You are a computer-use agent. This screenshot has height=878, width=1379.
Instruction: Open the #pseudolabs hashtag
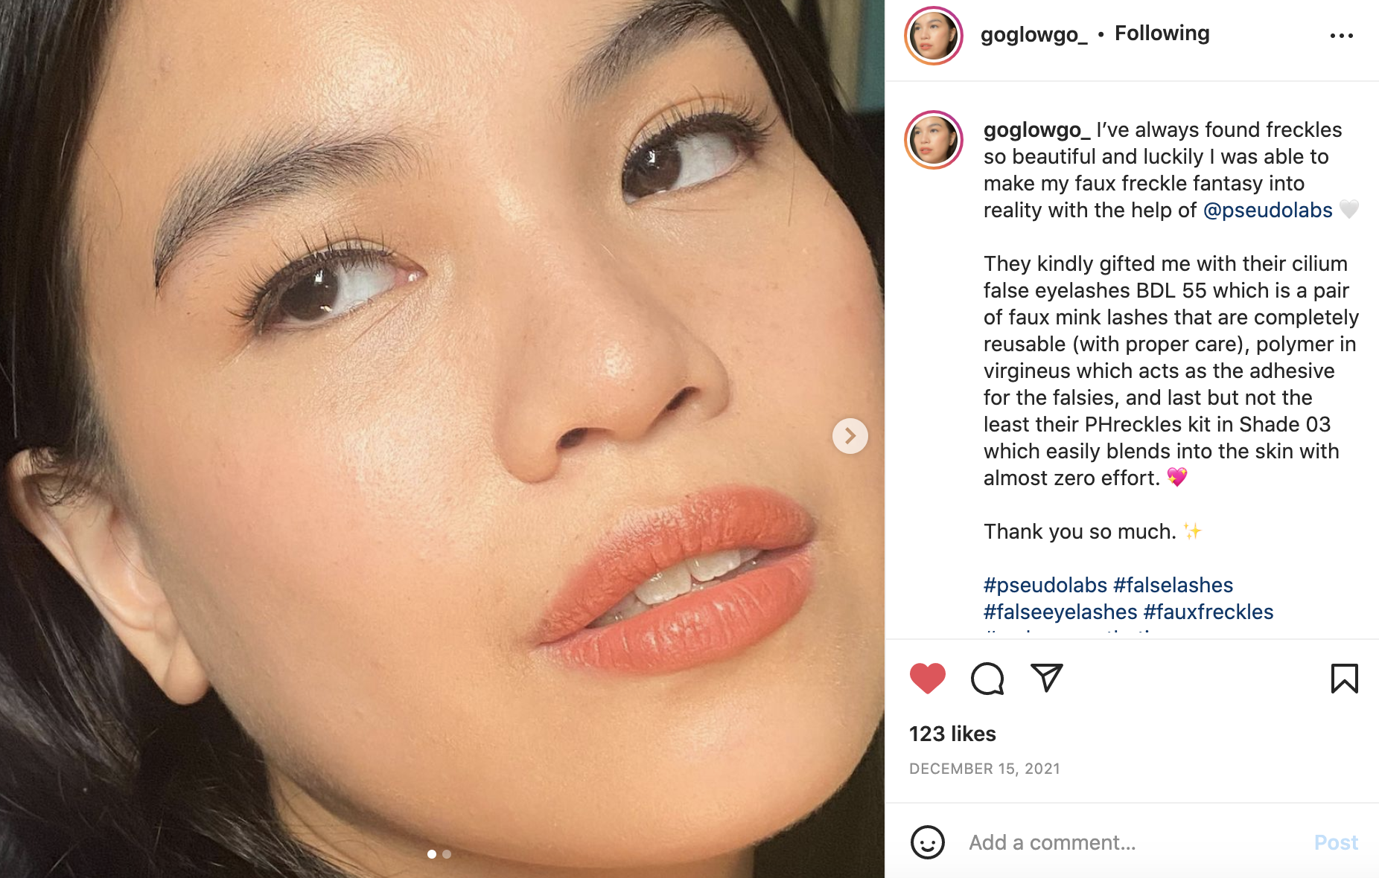(x=1045, y=585)
